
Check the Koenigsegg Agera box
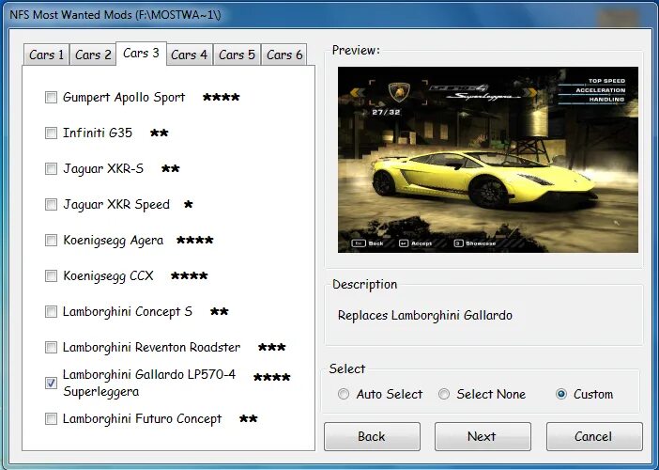[51, 241]
